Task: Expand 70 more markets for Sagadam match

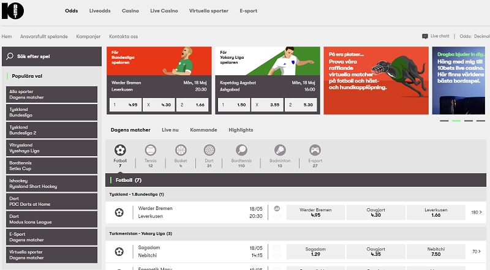Action: pos(477,251)
